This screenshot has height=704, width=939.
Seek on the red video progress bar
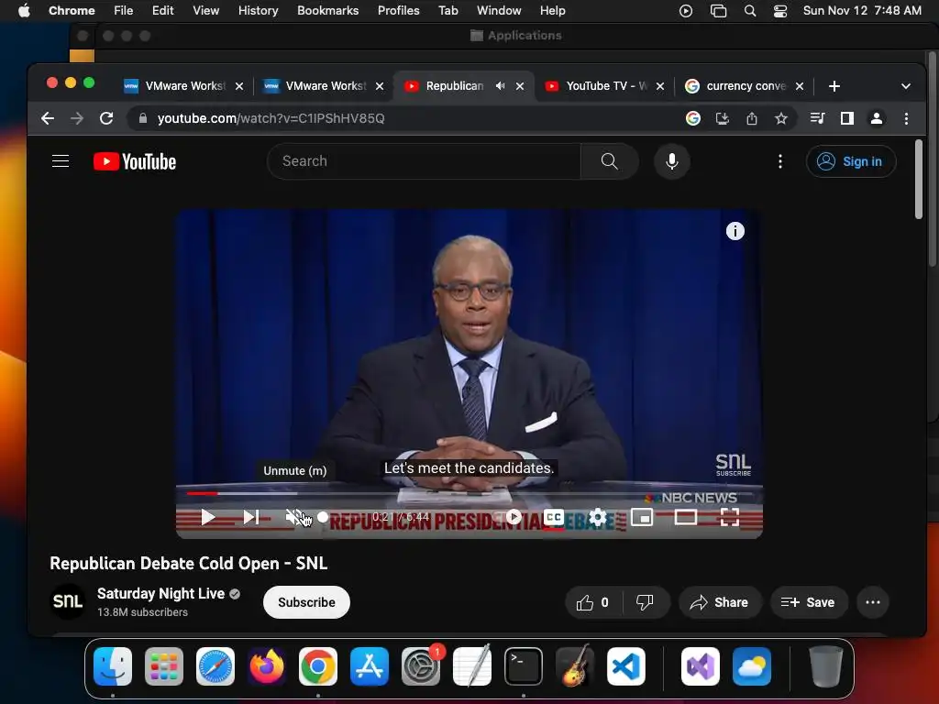pos(469,493)
